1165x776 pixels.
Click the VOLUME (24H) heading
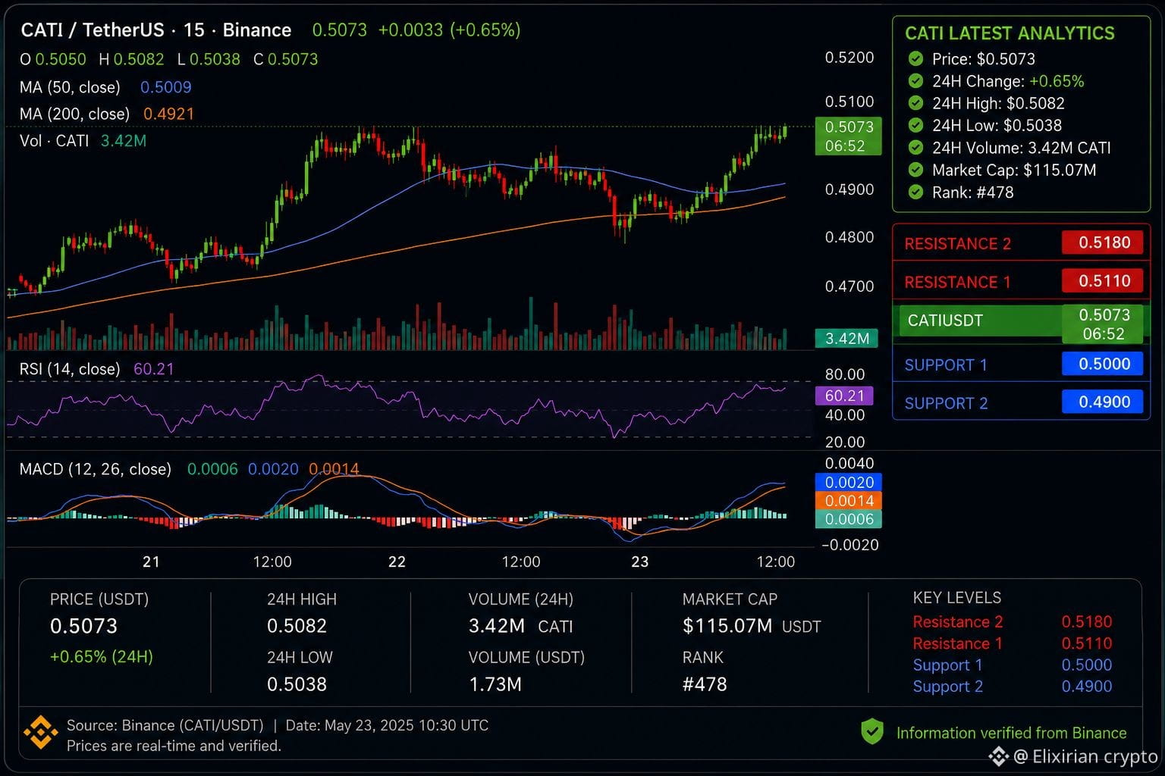pyautogui.click(x=521, y=599)
